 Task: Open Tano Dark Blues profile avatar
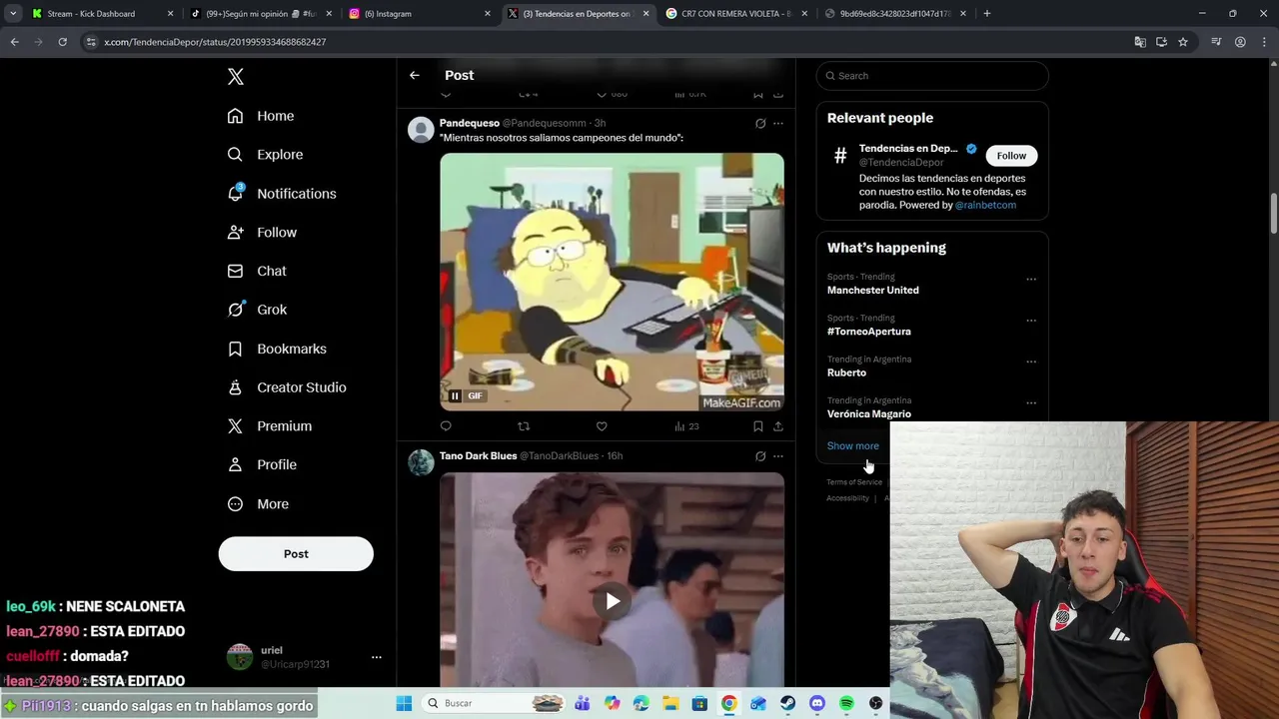coord(422,462)
